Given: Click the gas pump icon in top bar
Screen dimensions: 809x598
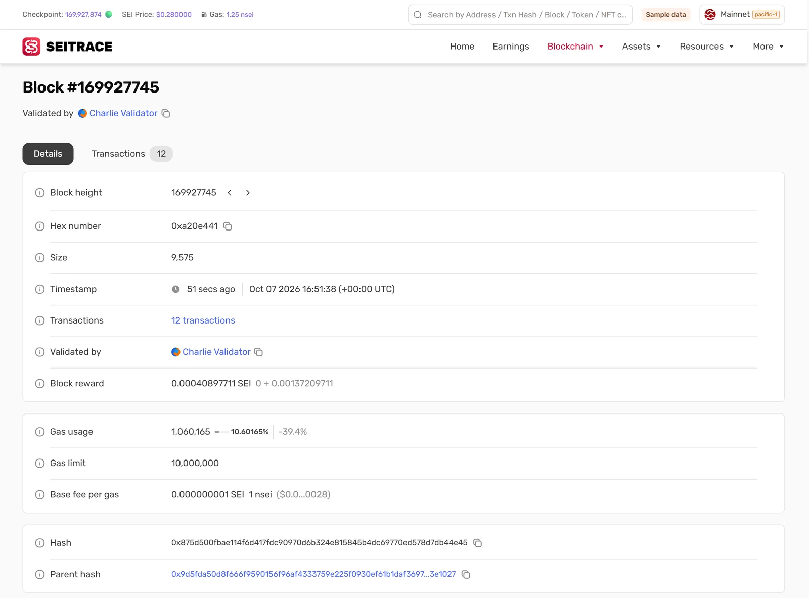Looking at the screenshot, I should click(204, 15).
